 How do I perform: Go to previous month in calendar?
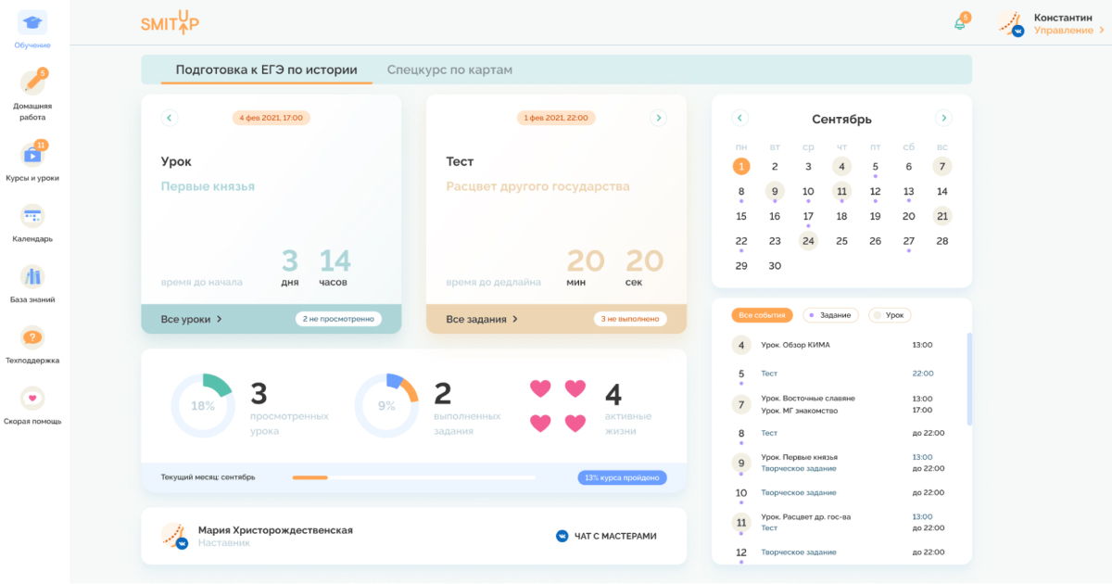pyautogui.click(x=739, y=118)
